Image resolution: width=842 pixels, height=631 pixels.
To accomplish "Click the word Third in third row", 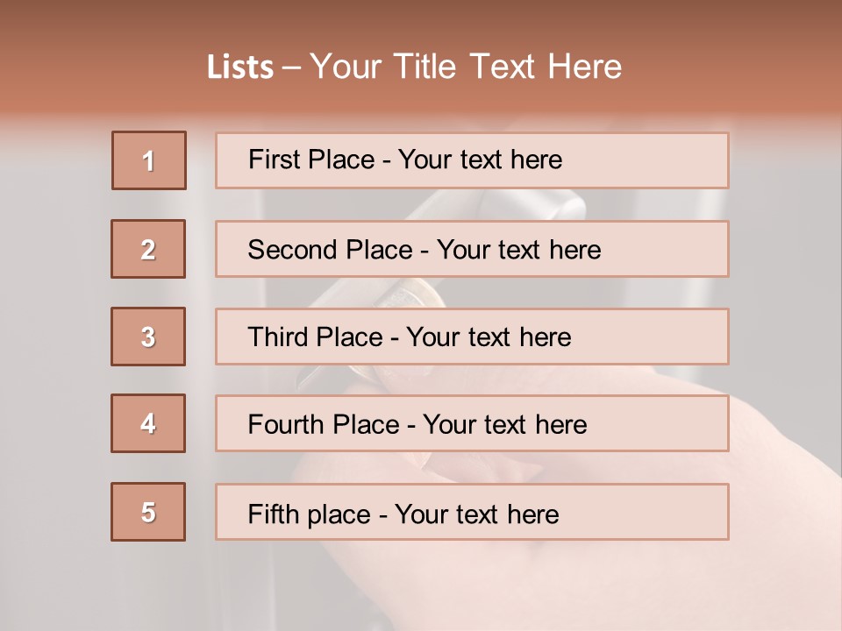I will coord(277,337).
